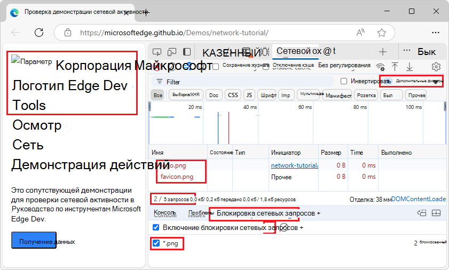Click the browser back arrow
This screenshot has width=449, height=270.
pos(15,33)
